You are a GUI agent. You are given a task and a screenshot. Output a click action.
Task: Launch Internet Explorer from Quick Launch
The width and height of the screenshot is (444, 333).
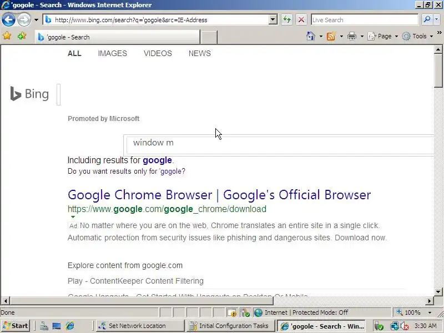pyautogui.click(x=70, y=326)
